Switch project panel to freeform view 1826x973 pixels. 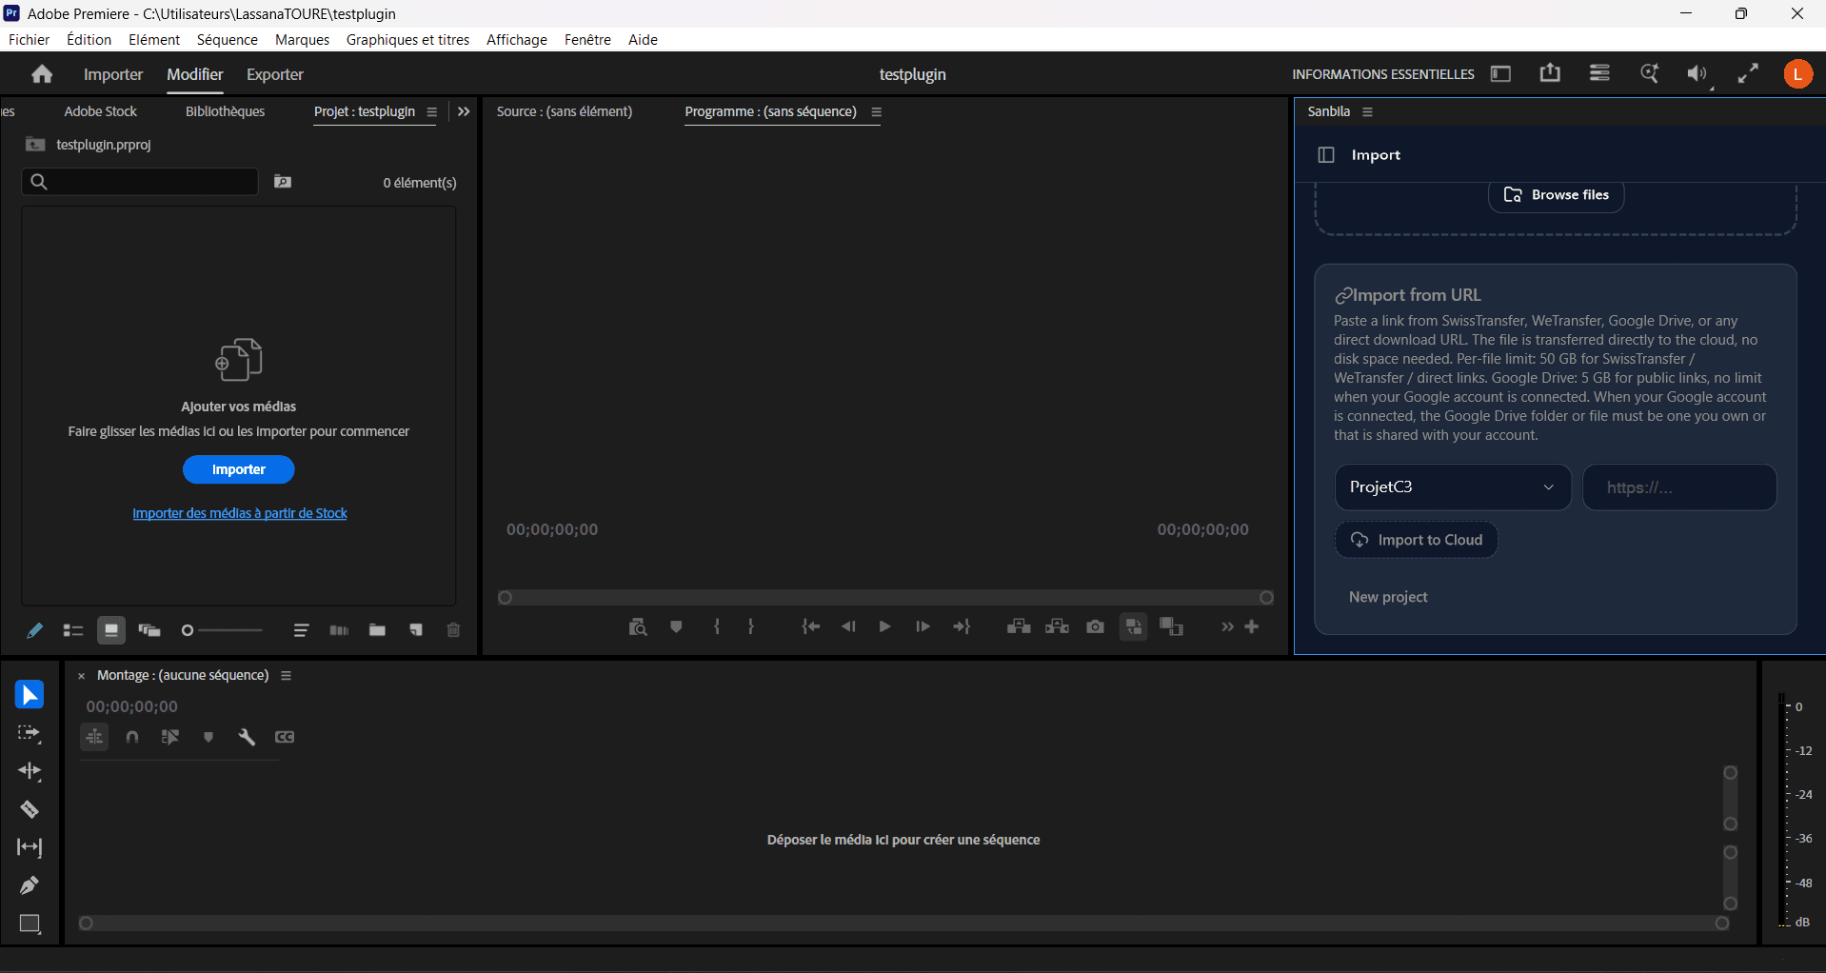point(149,630)
